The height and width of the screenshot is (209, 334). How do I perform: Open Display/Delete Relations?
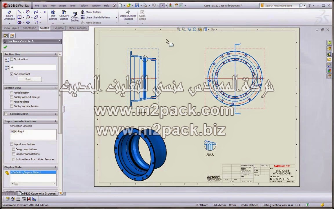128,15
